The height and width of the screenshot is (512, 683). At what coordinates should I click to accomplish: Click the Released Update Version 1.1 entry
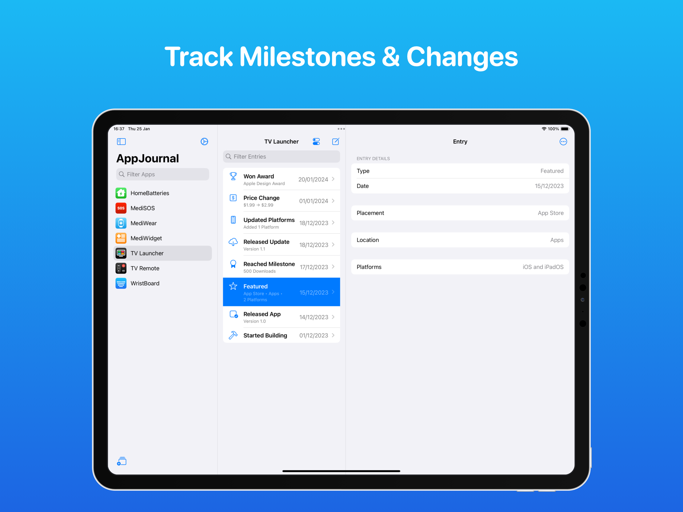point(281,245)
